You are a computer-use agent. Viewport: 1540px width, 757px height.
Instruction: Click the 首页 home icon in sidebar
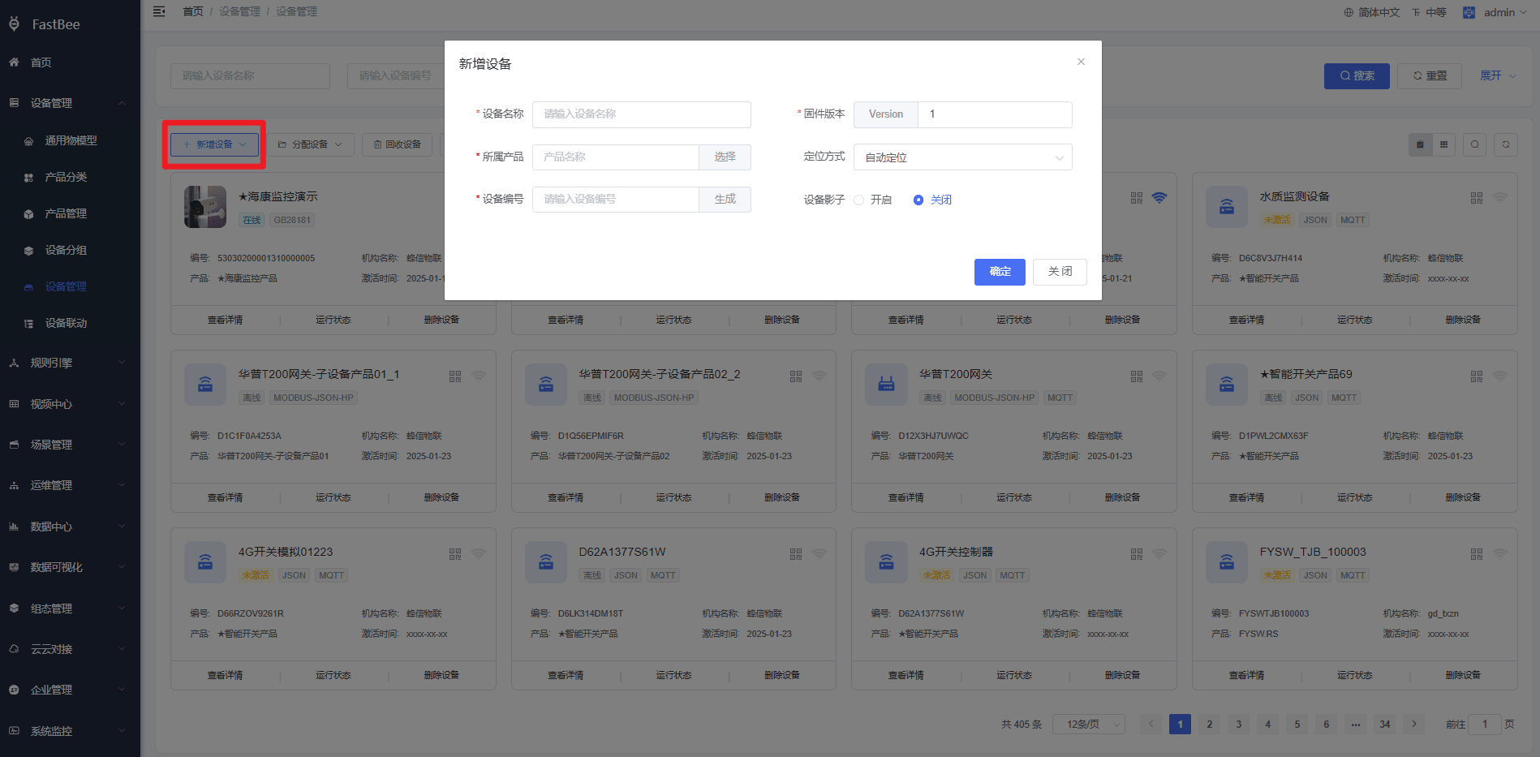pyautogui.click(x=14, y=62)
